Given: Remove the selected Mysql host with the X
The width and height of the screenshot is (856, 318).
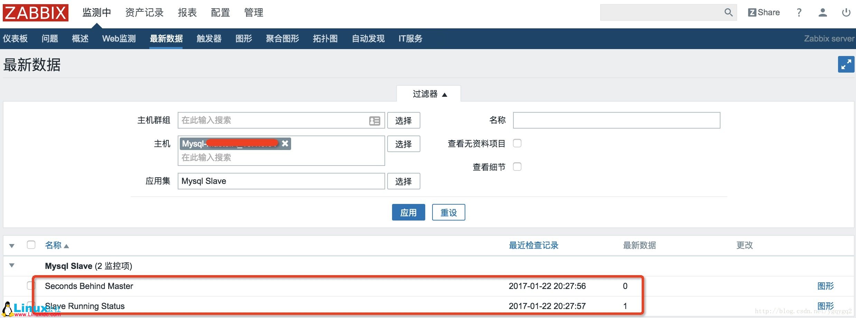Looking at the screenshot, I should (x=285, y=143).
